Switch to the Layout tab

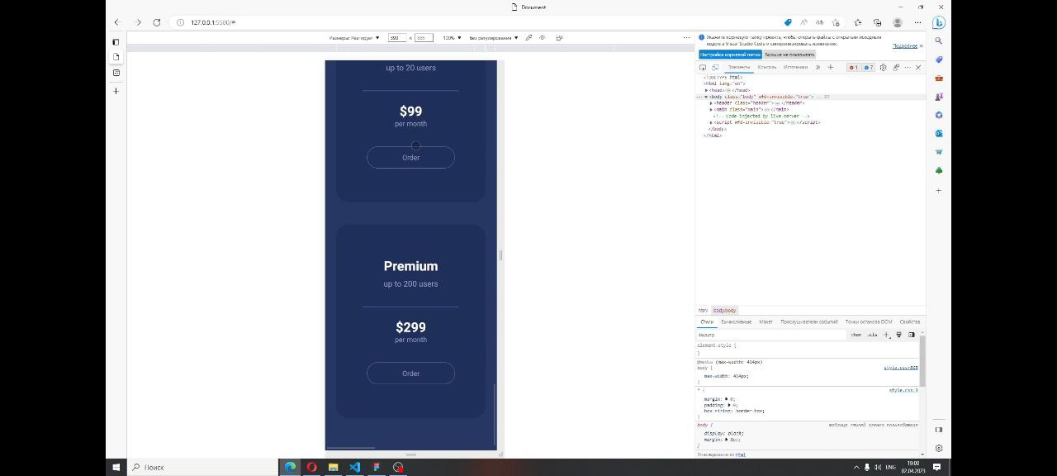pos(765,321)
